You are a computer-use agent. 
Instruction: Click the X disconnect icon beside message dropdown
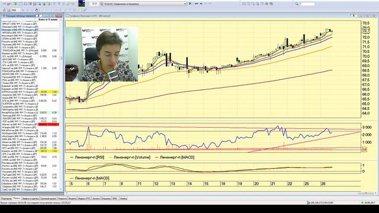coord(190,4)
